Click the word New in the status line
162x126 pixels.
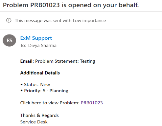tap(45, 85)
